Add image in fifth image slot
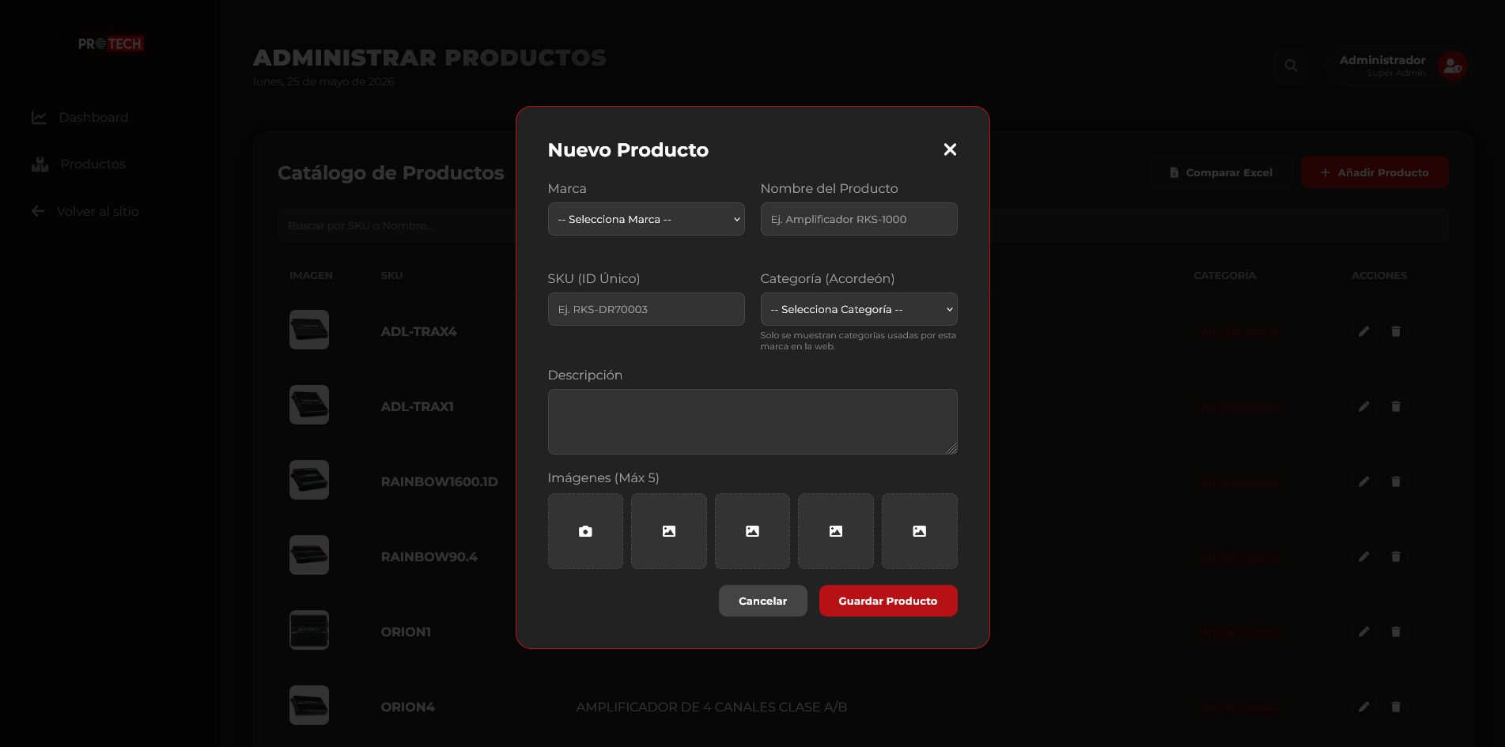The height and width of the screenshot is (747, 1505). click(x=920, y=531)
